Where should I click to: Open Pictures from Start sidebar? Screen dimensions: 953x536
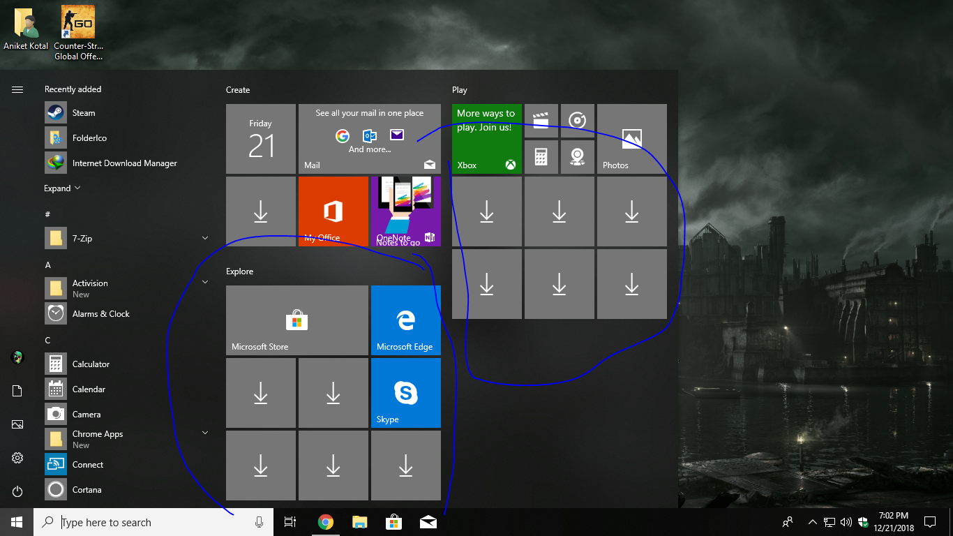[17, 424]
